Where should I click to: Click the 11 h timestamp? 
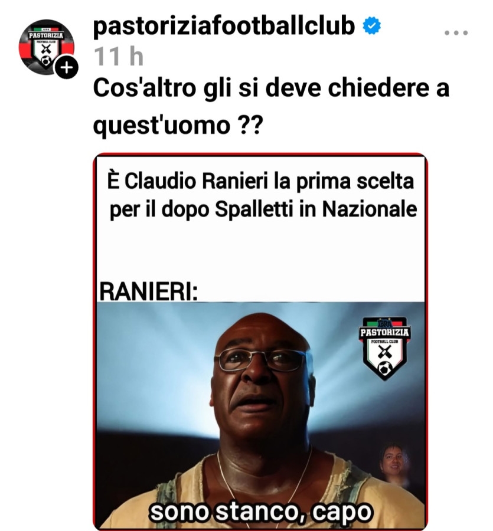click(x=119, y=56)
